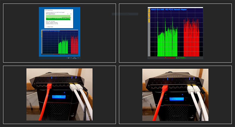The width and height of the screenshot is (235, 127).
Task: Open the file copy dialog screenshot thumbnail
Action: pyautogui.click(x=60, y=33)
